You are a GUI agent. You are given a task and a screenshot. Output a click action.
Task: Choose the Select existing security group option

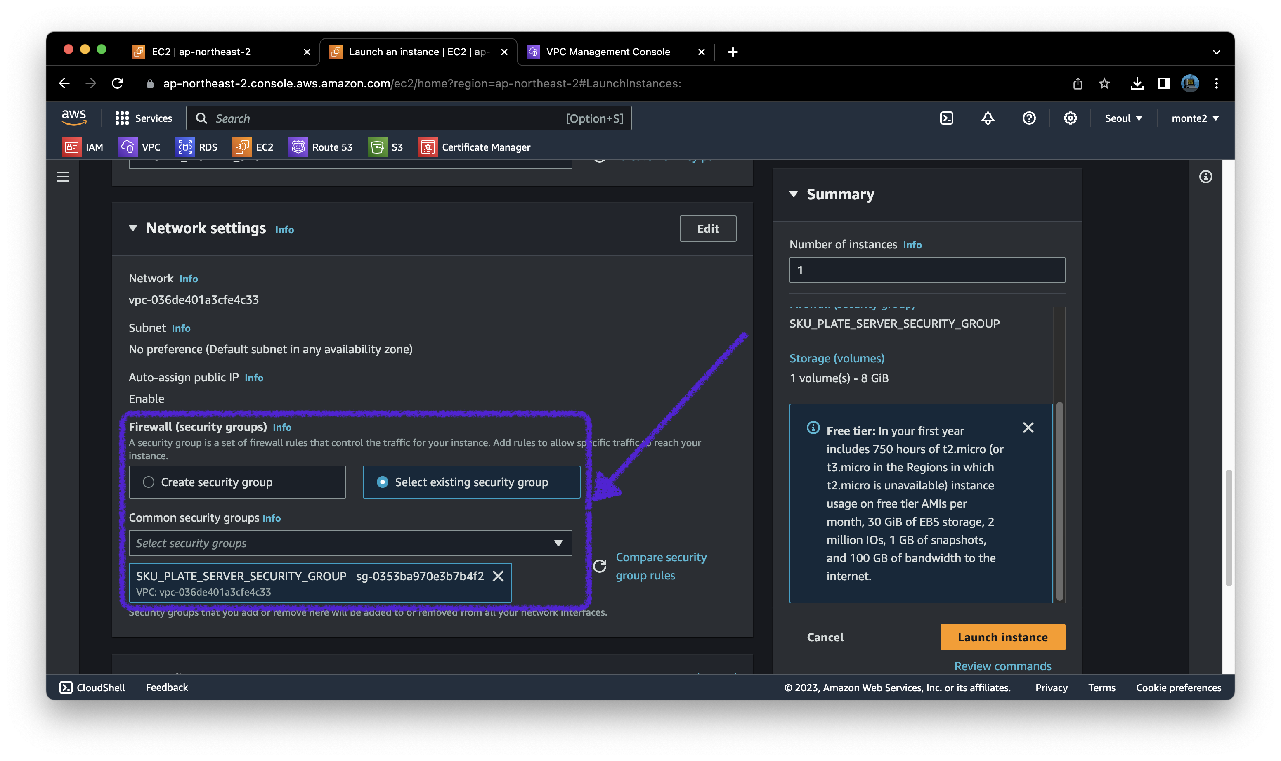click(383, 482)
